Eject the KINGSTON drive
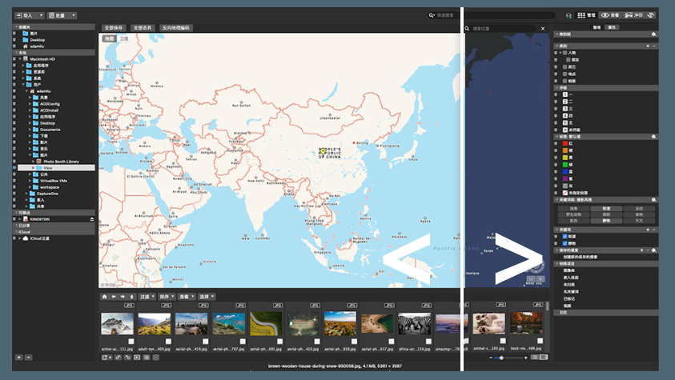 click(92, 219)
